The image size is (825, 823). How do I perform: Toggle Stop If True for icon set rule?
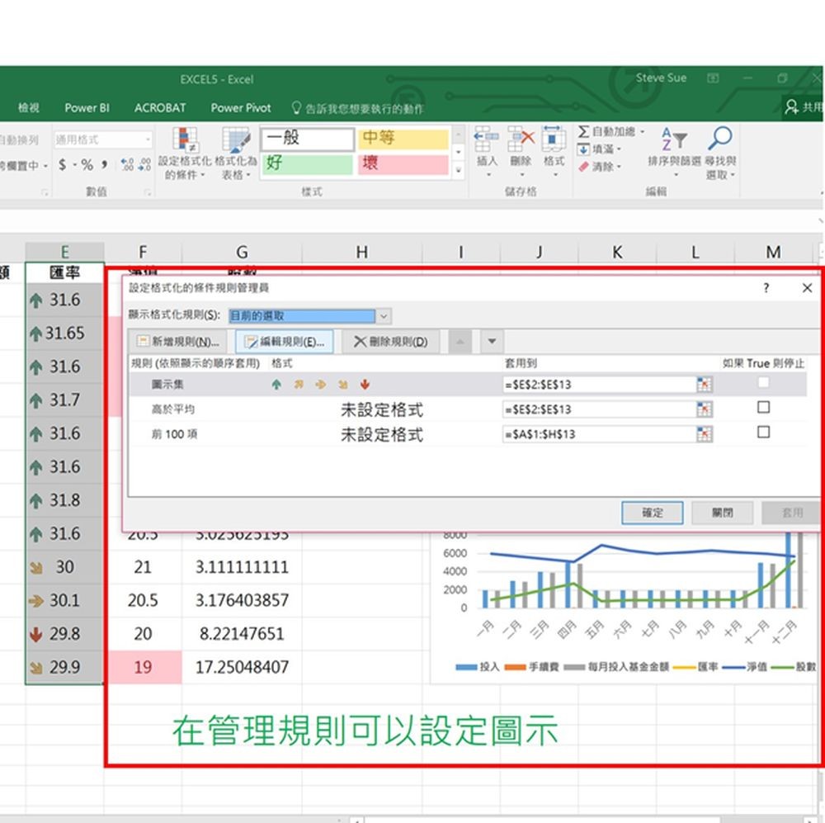point(763,382)
